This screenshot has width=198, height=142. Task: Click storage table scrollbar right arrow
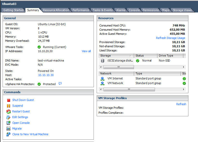tap(184, 67)
